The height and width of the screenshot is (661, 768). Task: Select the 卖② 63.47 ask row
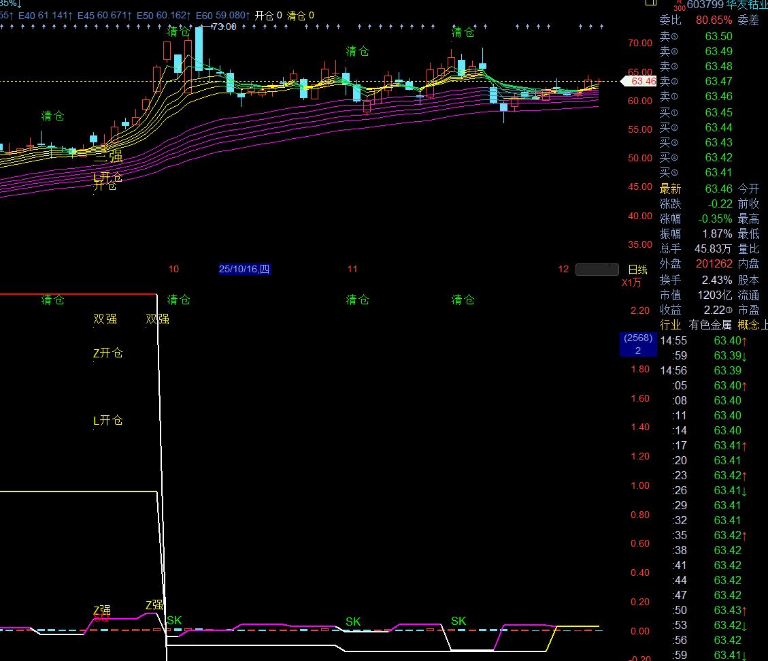point(696,81)
